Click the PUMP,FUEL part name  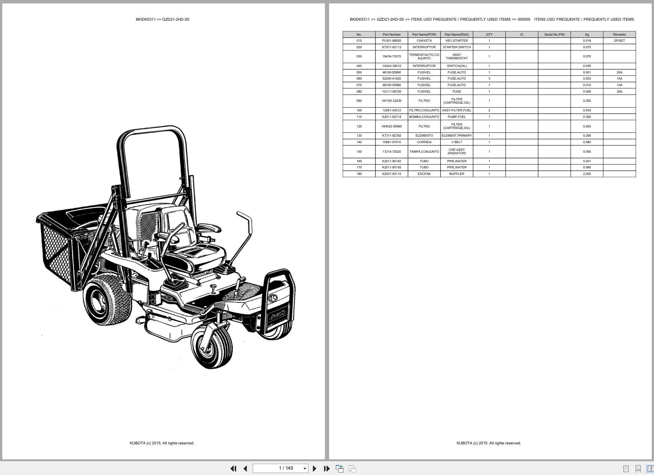(x=457, y=117)
